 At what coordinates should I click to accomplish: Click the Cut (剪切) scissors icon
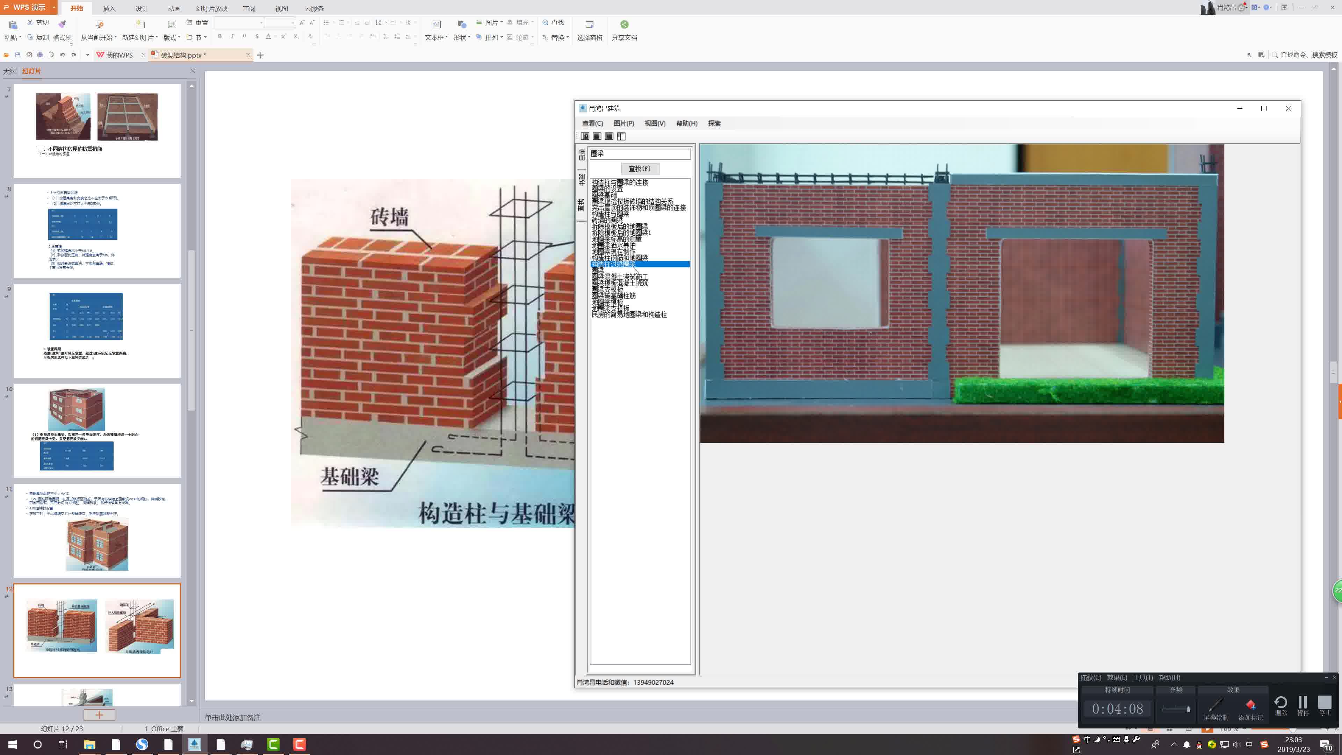pos(30,22)
